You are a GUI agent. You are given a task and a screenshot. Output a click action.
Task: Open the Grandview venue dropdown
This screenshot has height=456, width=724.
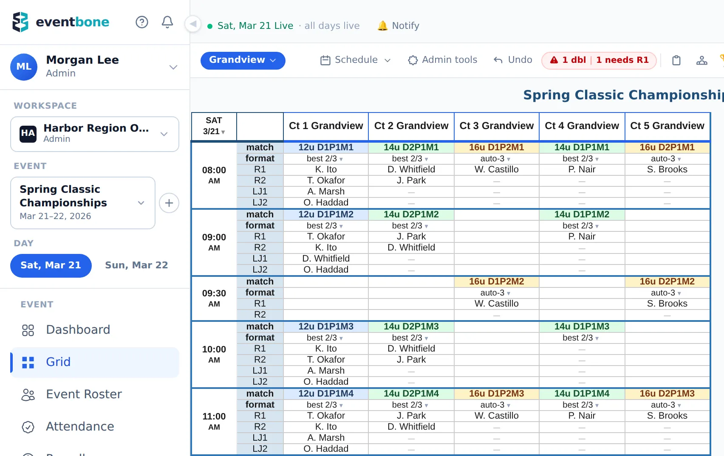pyautogui.click(x=243, y=60)
